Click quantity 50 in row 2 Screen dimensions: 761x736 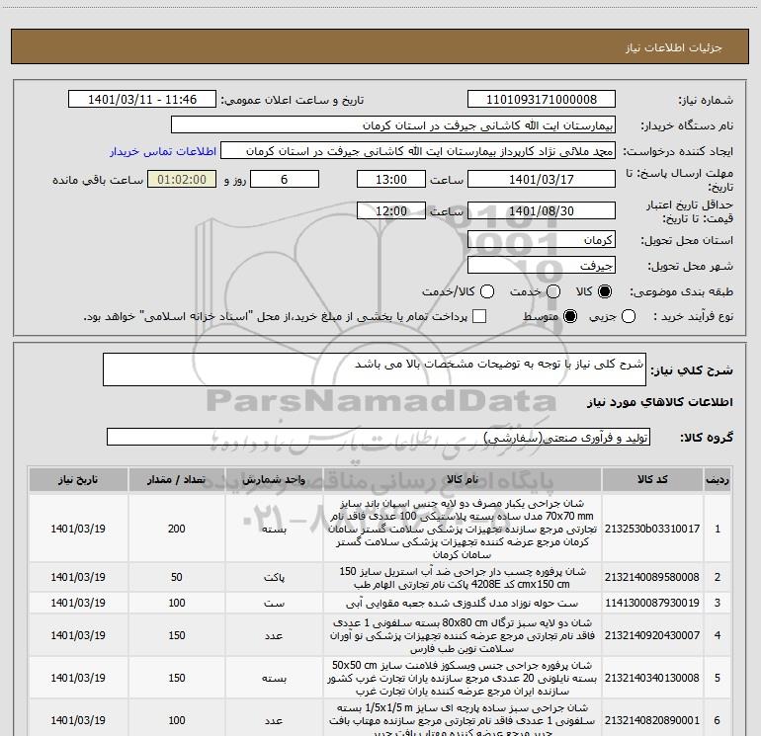coord(177,577)
